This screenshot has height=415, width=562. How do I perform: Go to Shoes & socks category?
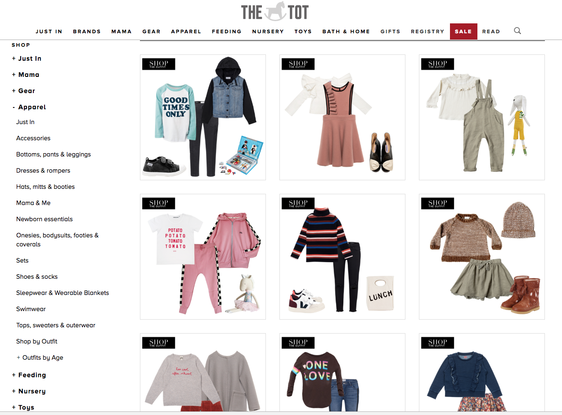(37, 277)
